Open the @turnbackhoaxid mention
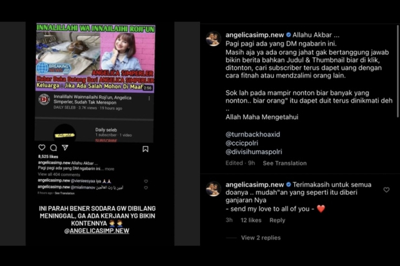This screenshot has height=266, width=400. pos(252,134)
